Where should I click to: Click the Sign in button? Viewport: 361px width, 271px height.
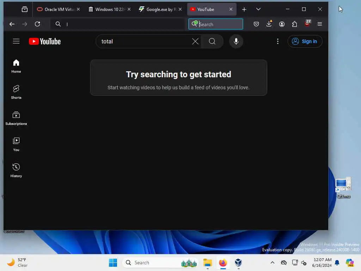(x=305, y=42)
